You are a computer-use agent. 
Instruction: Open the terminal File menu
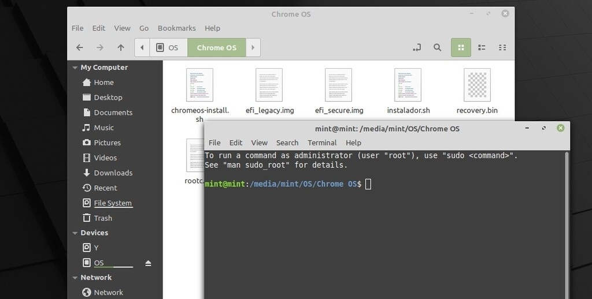click(214, 143)
